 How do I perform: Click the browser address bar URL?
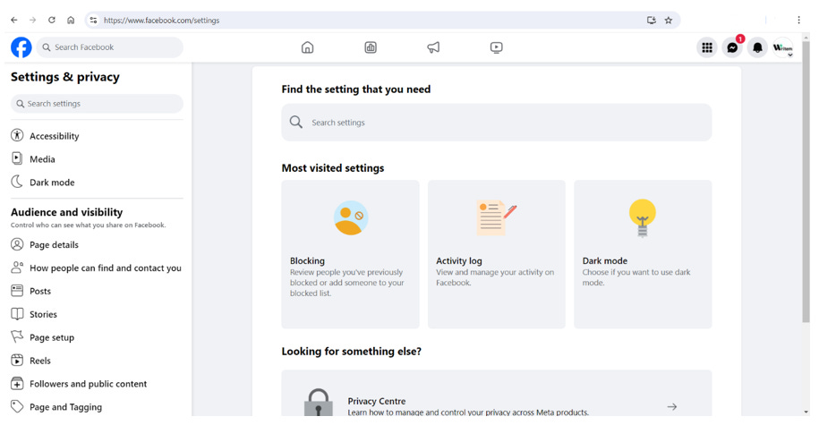click(x=161, y=21)
